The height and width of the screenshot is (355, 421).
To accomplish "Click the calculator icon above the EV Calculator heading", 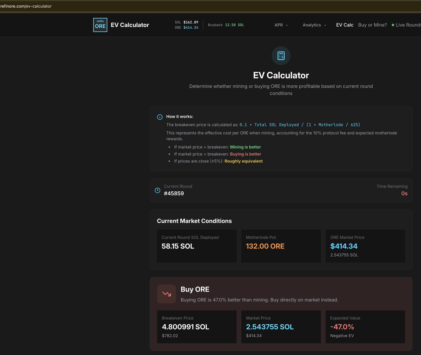I will pyautogui.click(x=281, y=56).
